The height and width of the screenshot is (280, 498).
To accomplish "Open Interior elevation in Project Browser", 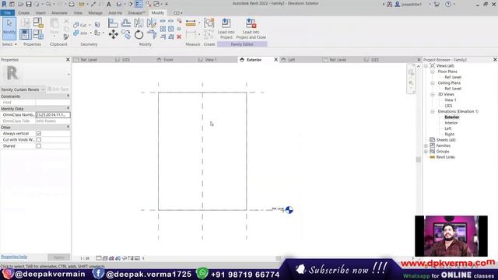I will pyautogui.click(x=451, y=123).
